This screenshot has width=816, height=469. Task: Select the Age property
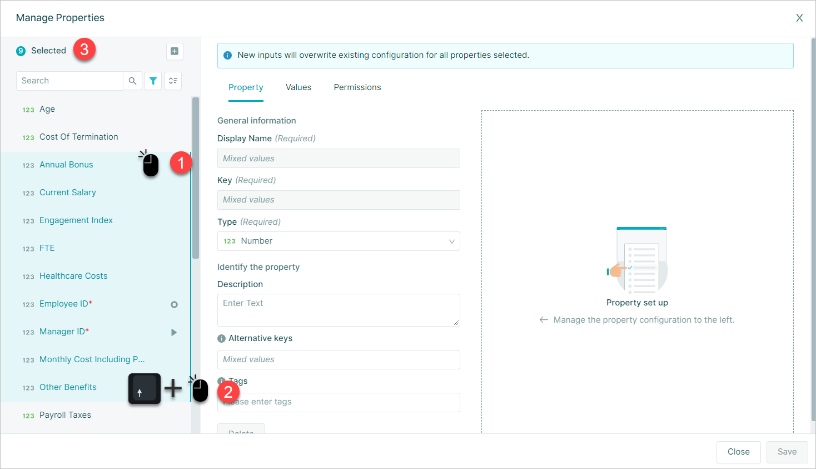(x=96, y=109)
